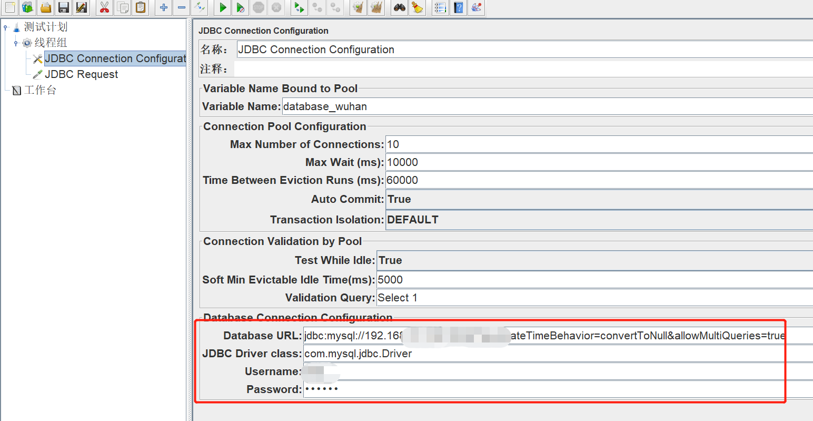Open the Templates icon
The height and width of the screenshot is (421, 813).
pos(27,7)
